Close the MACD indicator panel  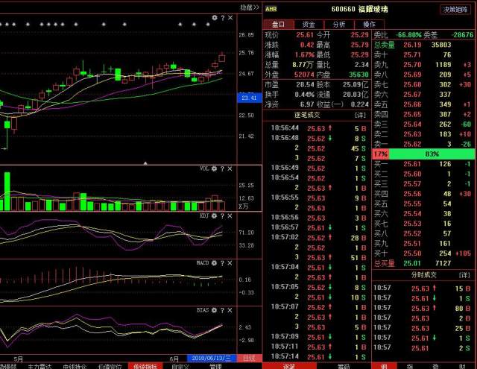click(x=230, y=263)
